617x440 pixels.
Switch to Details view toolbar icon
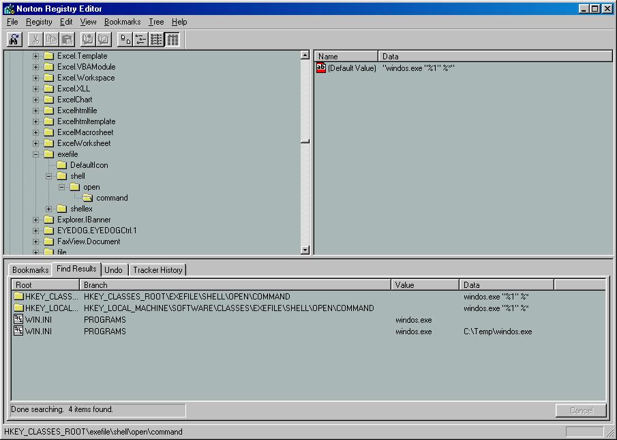click(172, 40)
